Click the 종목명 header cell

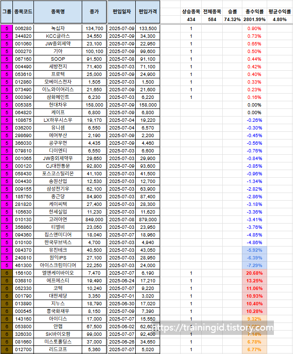(x=58, y=12)
